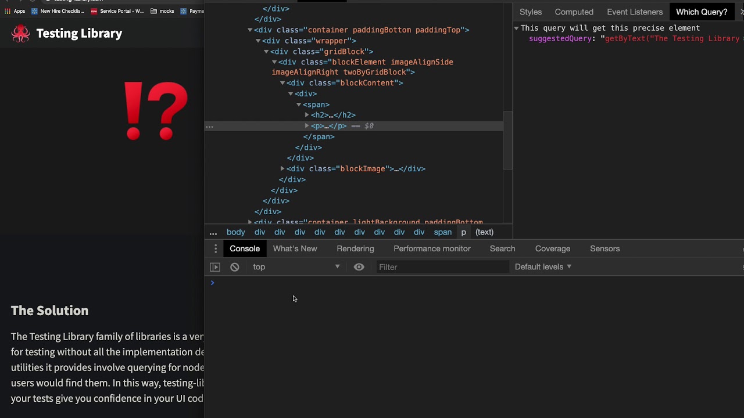Click the red octopus Testing Library logo
This screenshot has height=418, width=744.
tap(20, 34)
